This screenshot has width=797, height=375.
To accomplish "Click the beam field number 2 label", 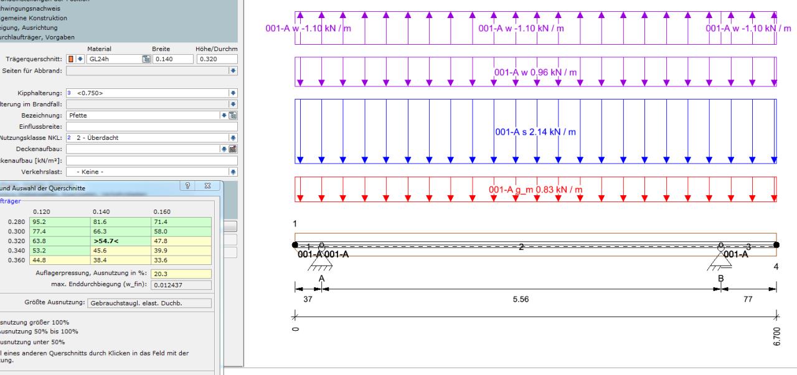I will click(521, 247).
